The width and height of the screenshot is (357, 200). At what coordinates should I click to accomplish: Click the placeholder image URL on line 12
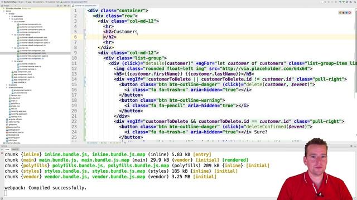click(265, 69)
